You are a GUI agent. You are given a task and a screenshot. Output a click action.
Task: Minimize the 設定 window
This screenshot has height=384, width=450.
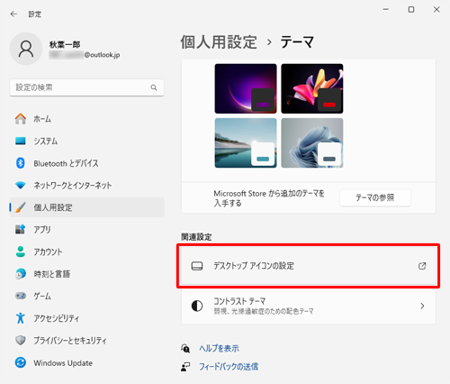[x=386, y=10]
